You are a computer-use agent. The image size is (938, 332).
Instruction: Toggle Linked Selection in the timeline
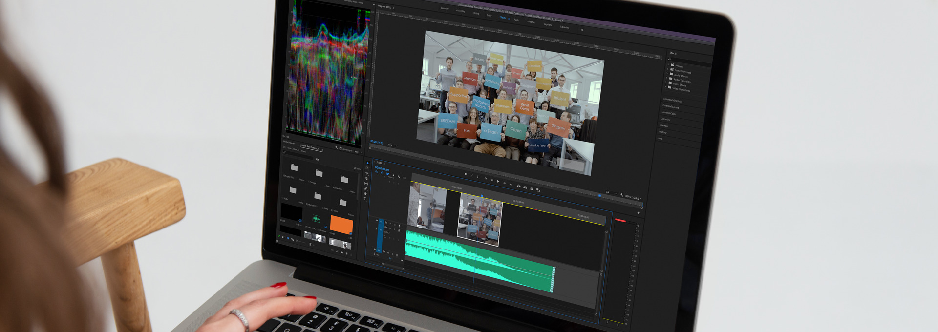(x=387, y=174)
